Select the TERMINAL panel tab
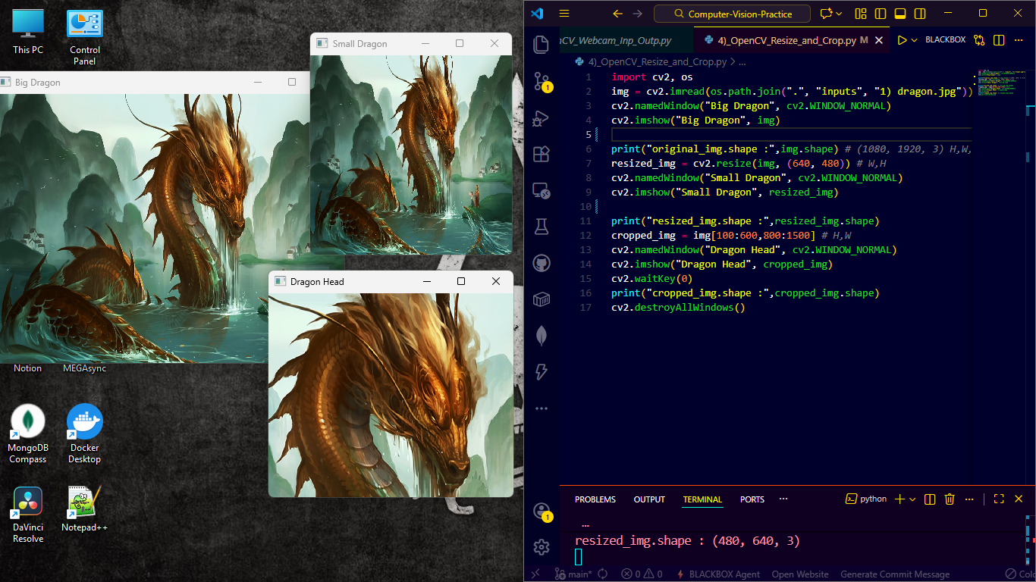The width and height of the screenshot is (1036, 582). coord(702,499)
